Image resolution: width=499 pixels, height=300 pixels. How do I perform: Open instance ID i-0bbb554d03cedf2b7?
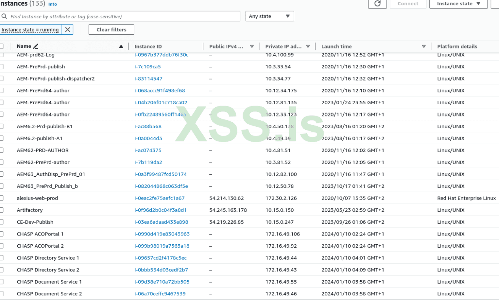coord(161,270)
